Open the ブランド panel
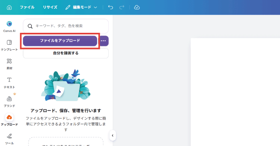Viewport: 280px width, 146px height. [x=9, y=102]
